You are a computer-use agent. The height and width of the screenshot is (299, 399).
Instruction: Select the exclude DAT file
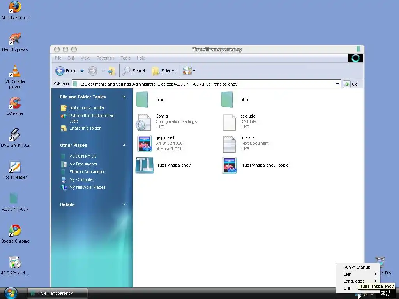(x=240, y=121)
